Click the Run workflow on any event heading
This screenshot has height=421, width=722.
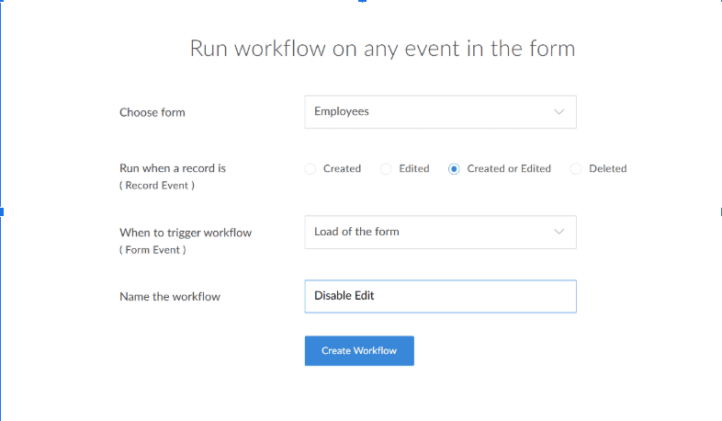coord(382,49)
